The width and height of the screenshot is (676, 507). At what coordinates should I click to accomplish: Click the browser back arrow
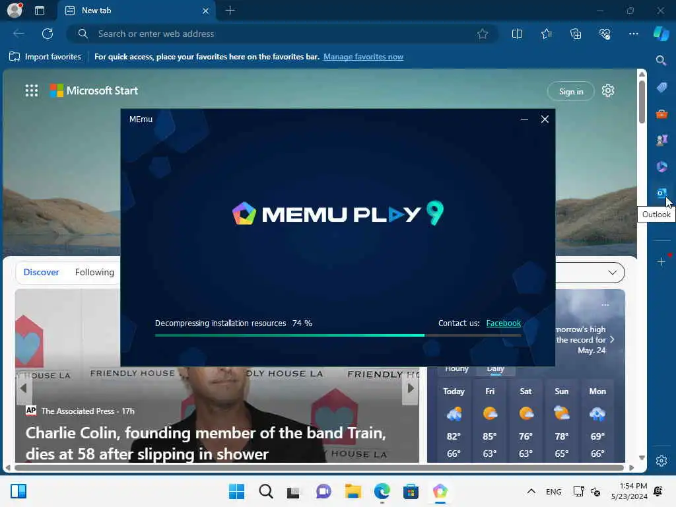click(x=18, y=34)
